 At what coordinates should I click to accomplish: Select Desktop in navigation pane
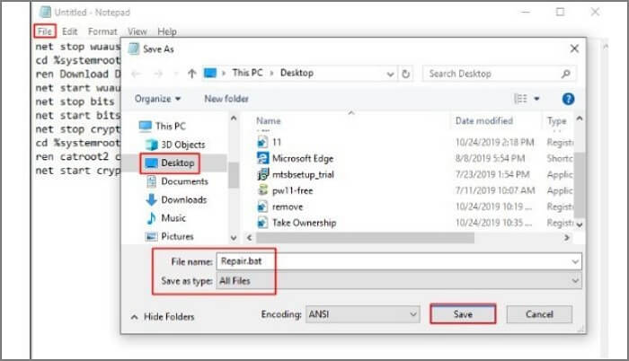[170, 163]
